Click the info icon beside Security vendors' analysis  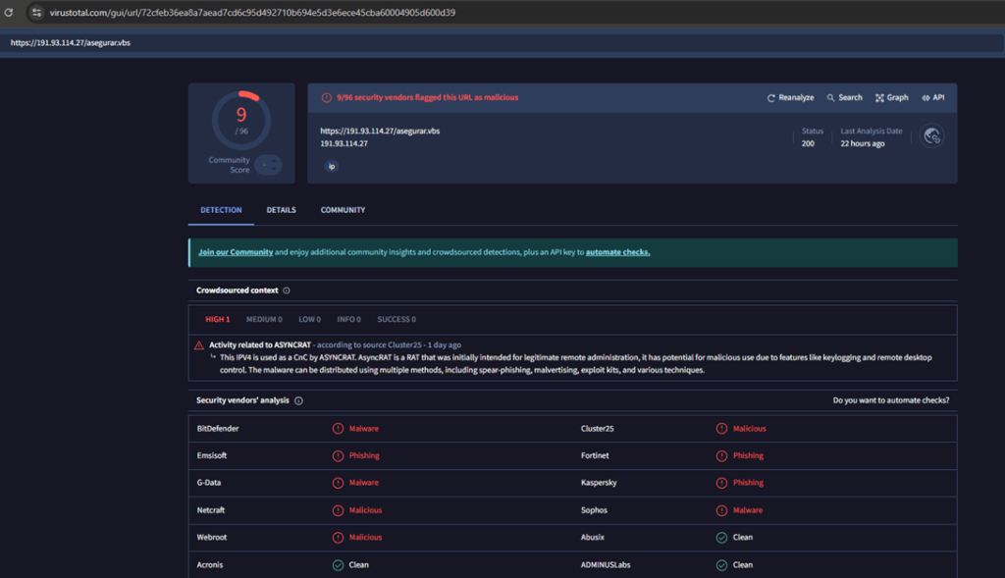pyautogui.click(x=298, y=400)
